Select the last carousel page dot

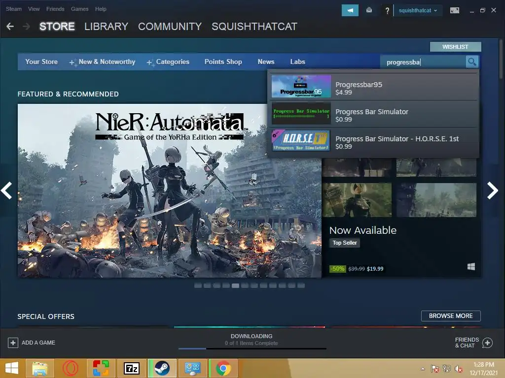tap(301, 285)
